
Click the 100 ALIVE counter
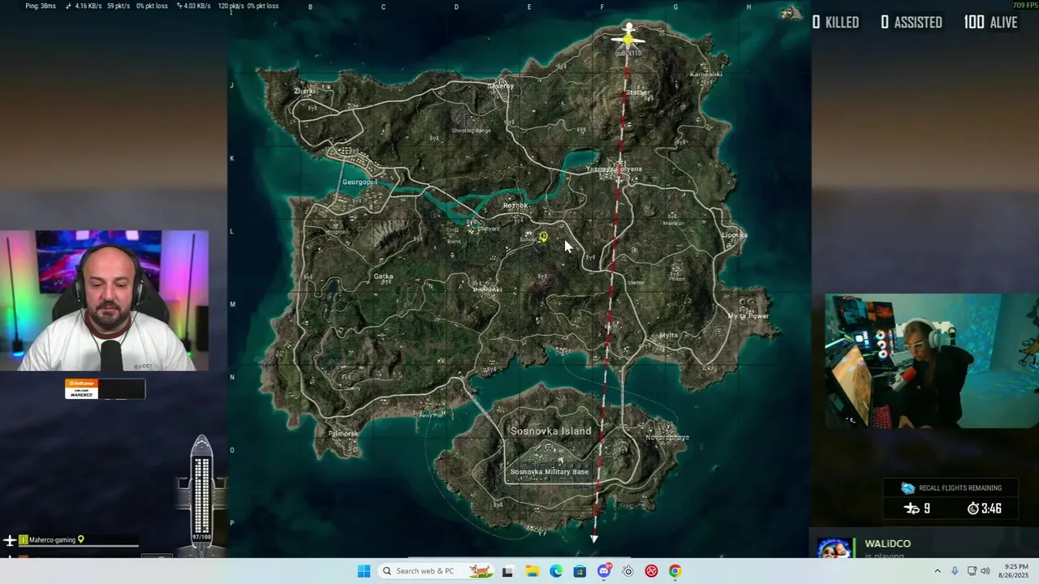click(x=990, y=23)
